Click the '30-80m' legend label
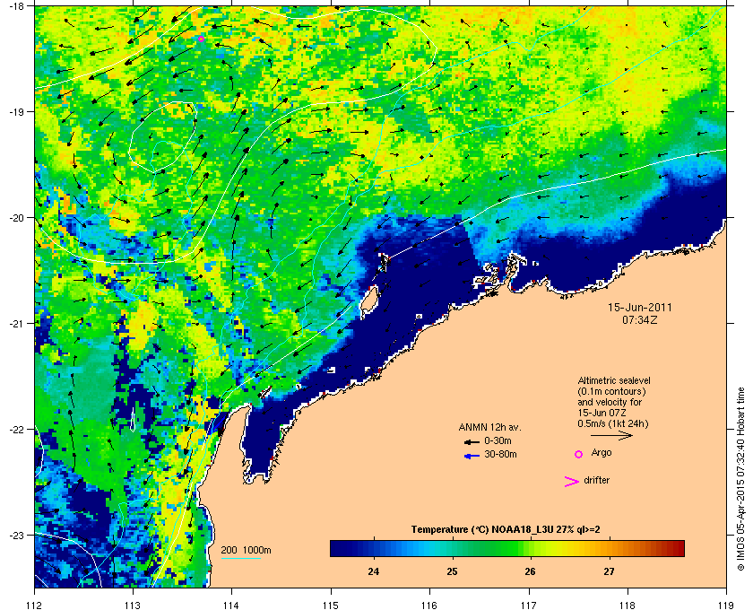Screen dimensions: 753x610 point(500,454)
